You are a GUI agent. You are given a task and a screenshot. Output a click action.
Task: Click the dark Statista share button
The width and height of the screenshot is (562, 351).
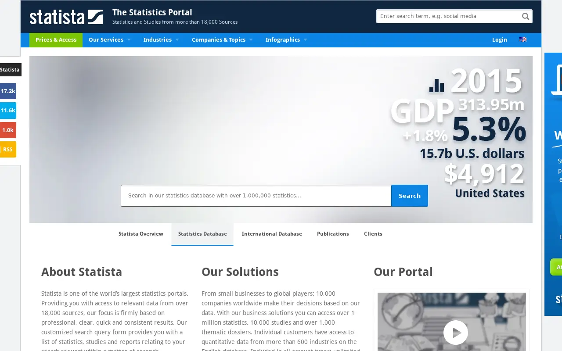pyautogui.click(x=10, y=70)
